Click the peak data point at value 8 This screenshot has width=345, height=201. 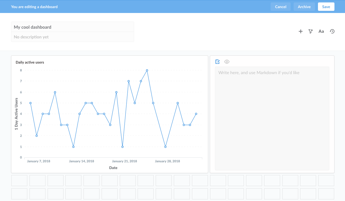147,70
